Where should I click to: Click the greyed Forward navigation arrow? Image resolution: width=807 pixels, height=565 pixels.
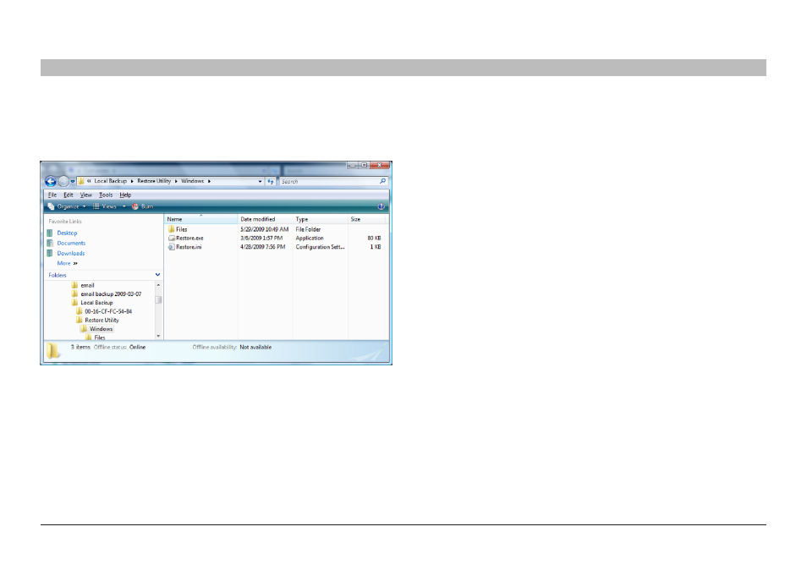(63, 181)
